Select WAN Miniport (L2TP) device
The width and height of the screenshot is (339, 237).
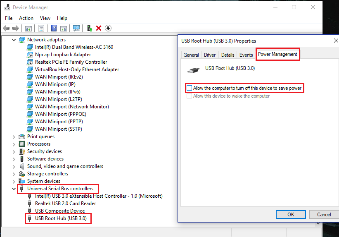pyautogui.click(x=58, y=99)
